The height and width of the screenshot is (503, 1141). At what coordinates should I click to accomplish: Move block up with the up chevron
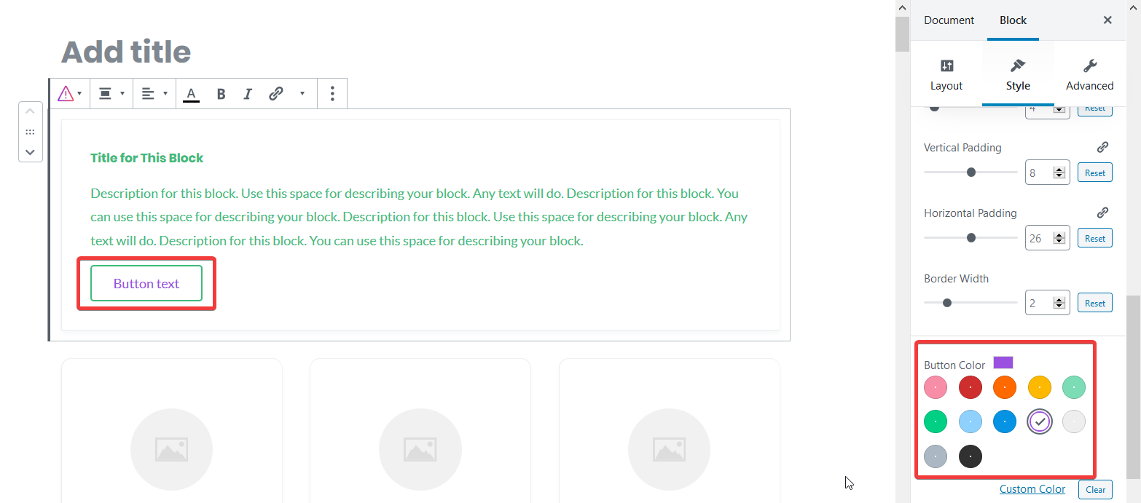(30, 111)
